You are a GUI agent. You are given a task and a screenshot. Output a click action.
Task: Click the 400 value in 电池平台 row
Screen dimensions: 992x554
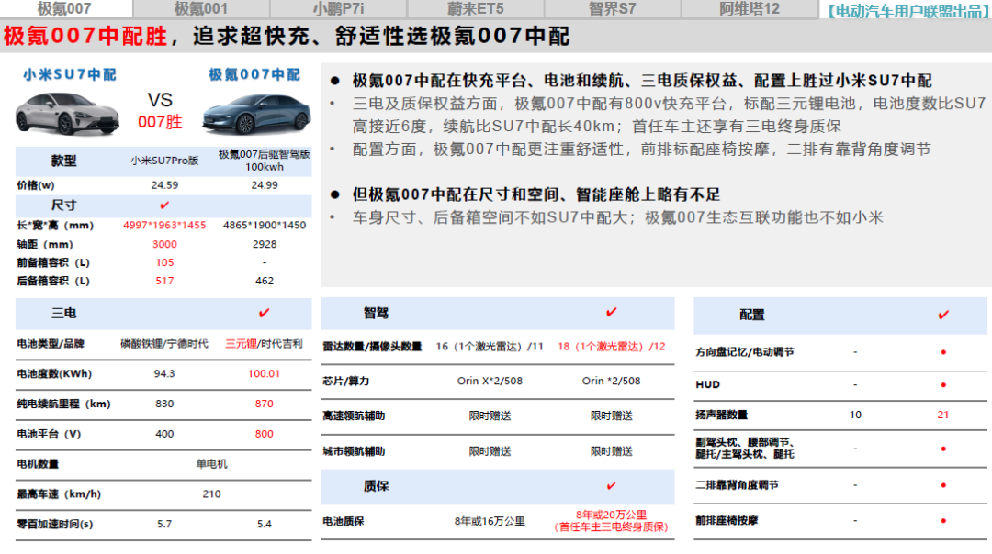click(164, 434)
